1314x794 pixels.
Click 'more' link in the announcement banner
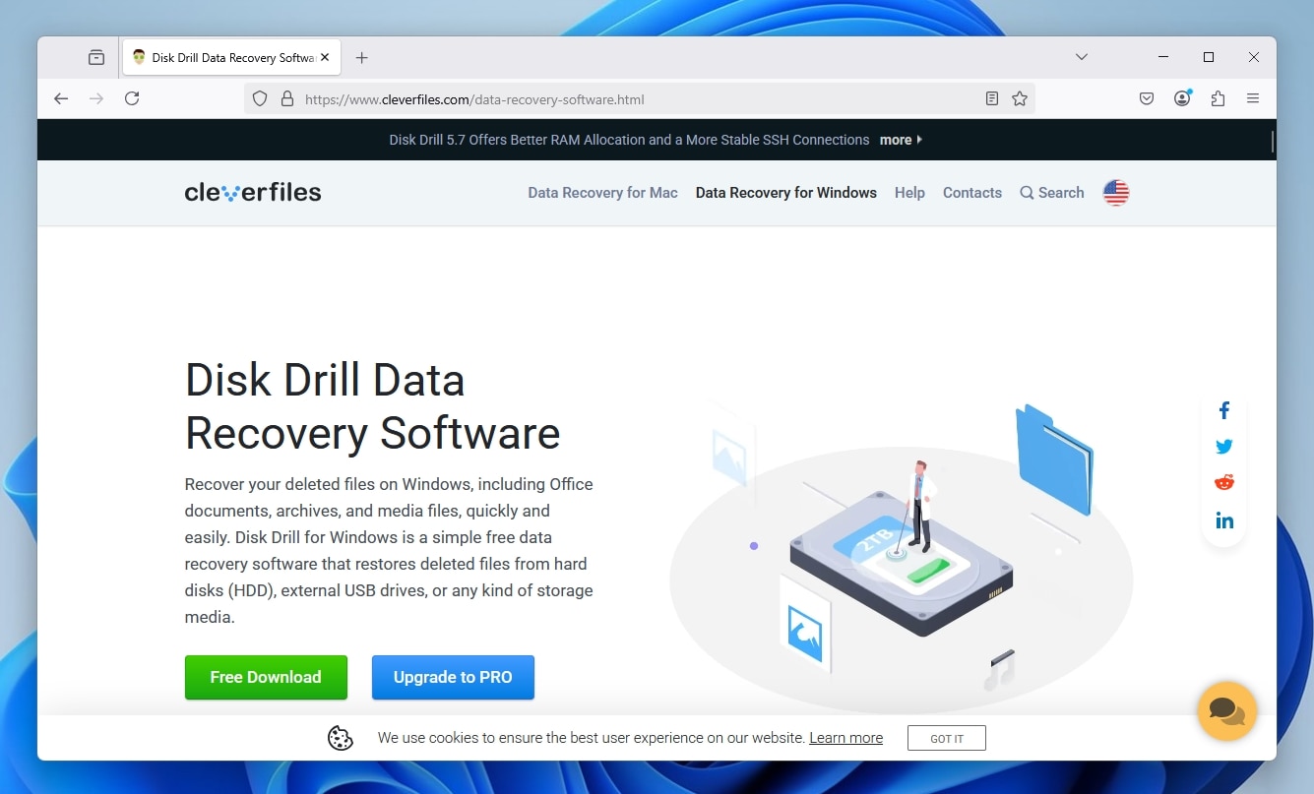901,140
